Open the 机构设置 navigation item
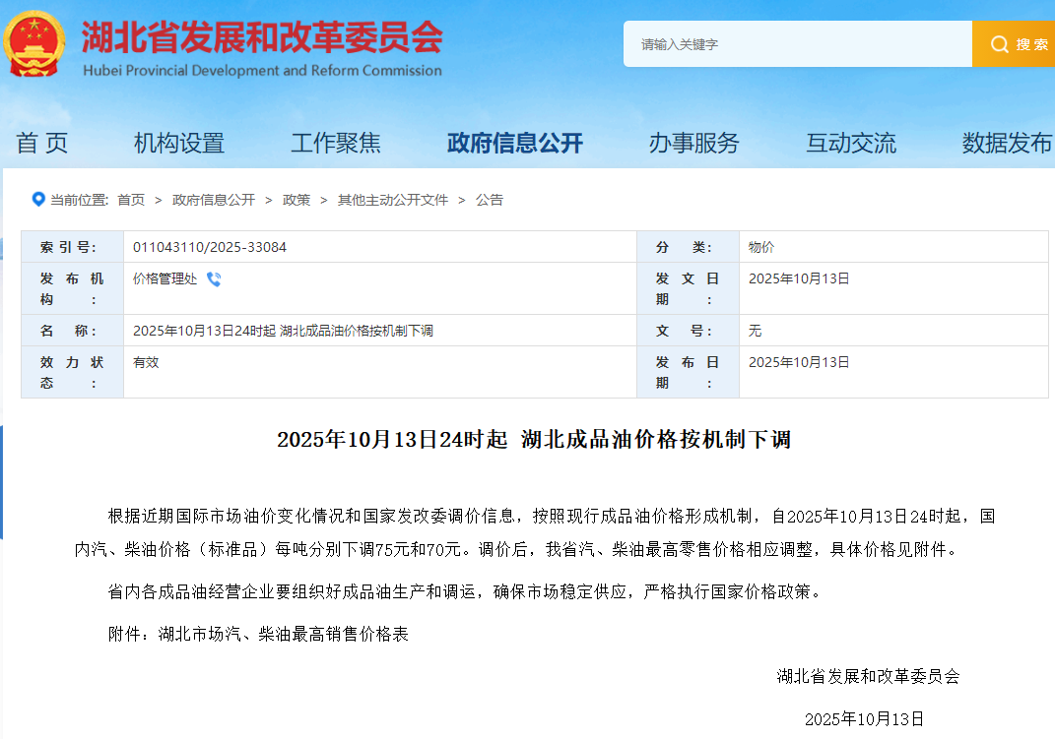 pos(179,144)
